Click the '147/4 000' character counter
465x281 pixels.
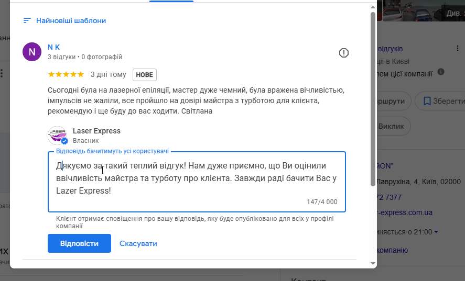pyautogui.click(x=322, y=202)
